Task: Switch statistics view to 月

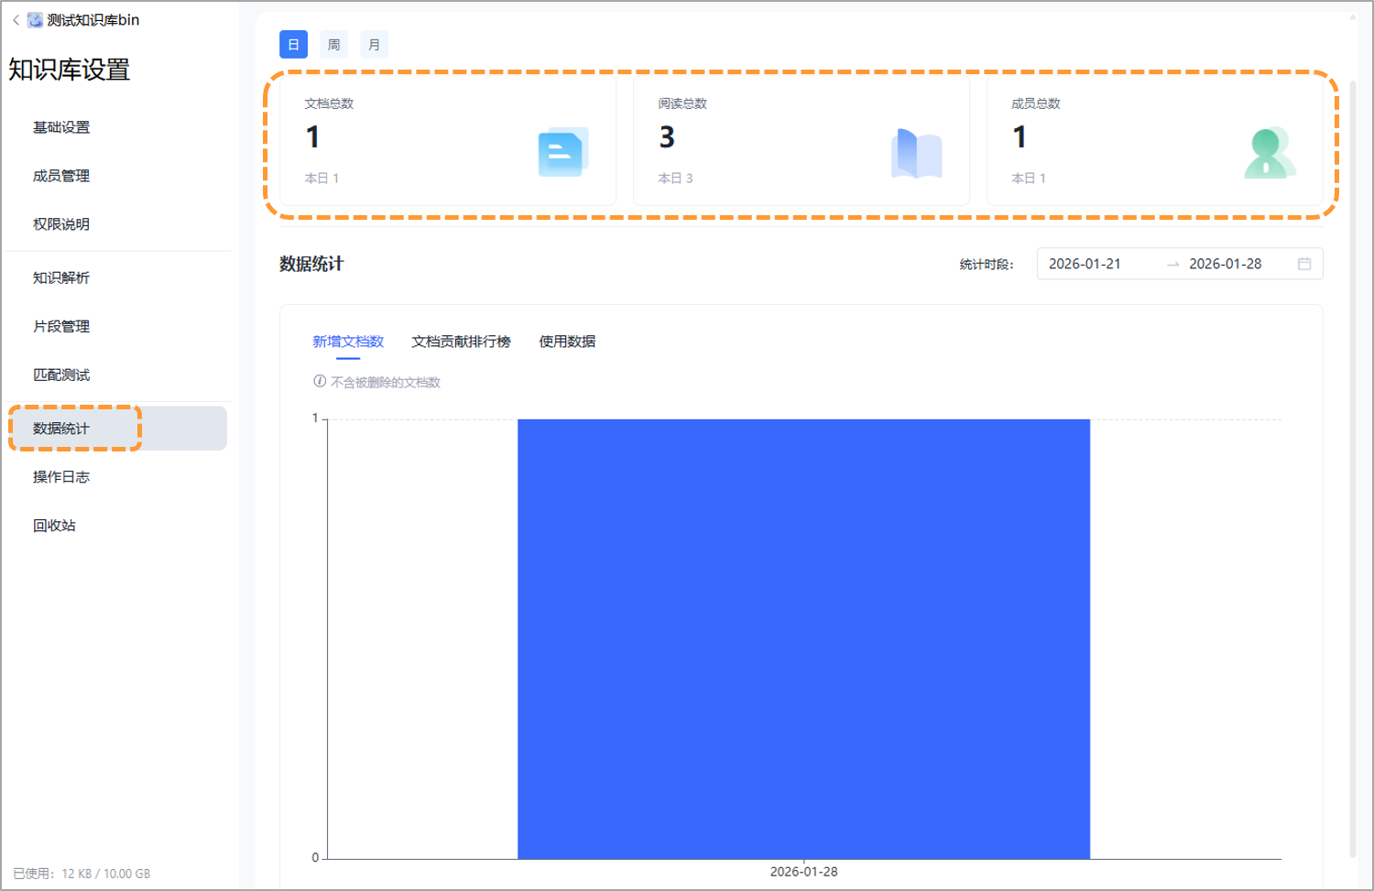Action: (374, 44)
